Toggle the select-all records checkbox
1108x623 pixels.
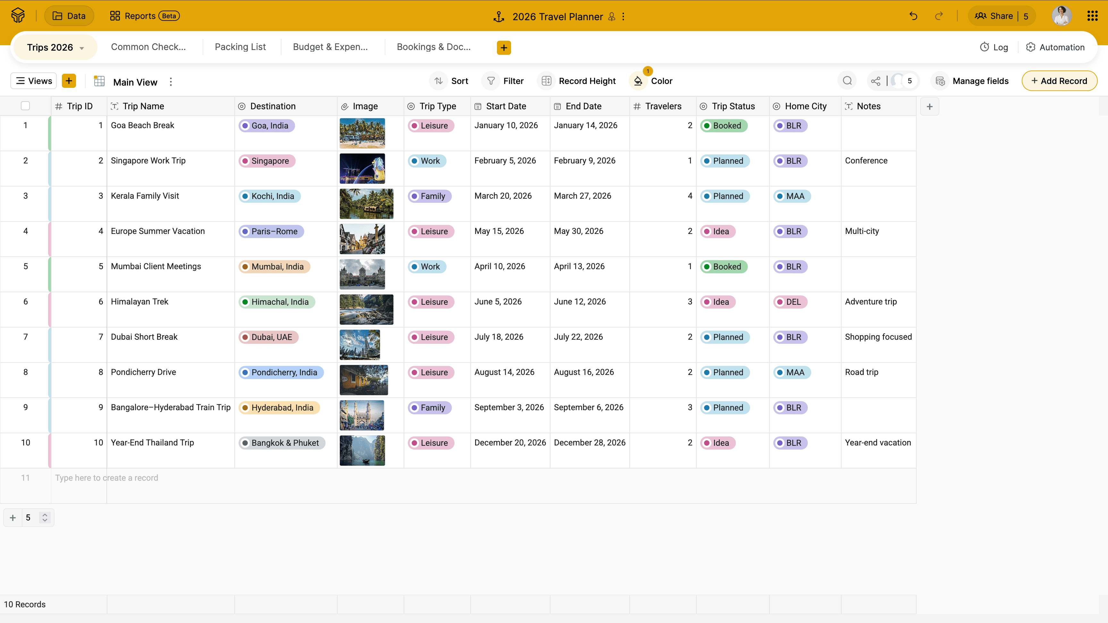pyautogui.click(x=25, y=106)
